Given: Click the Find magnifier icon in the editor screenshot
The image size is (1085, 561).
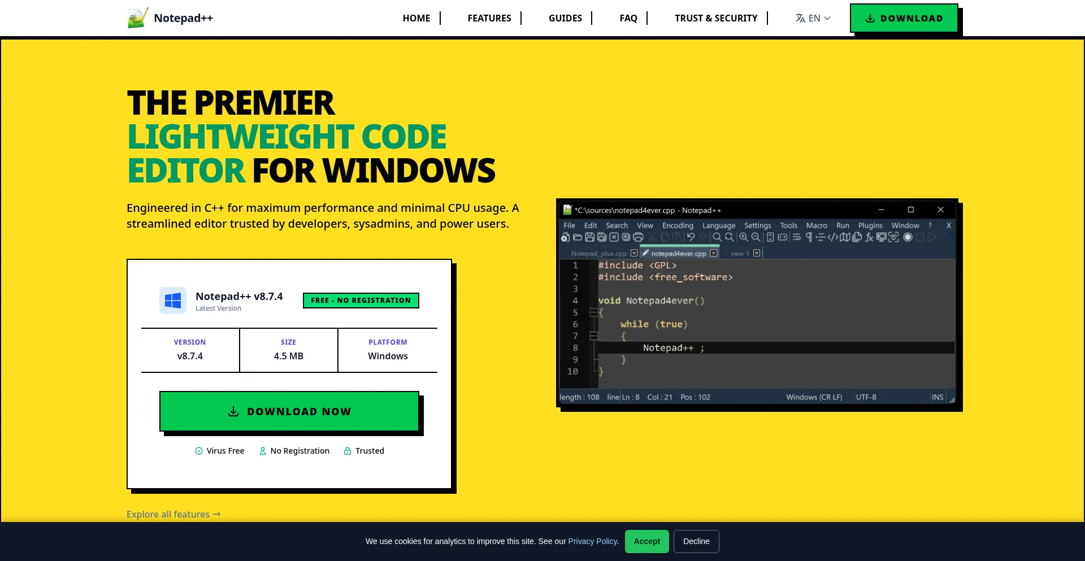Looking at the screenshot, I should pyautogui.click(x=717, y=237).
